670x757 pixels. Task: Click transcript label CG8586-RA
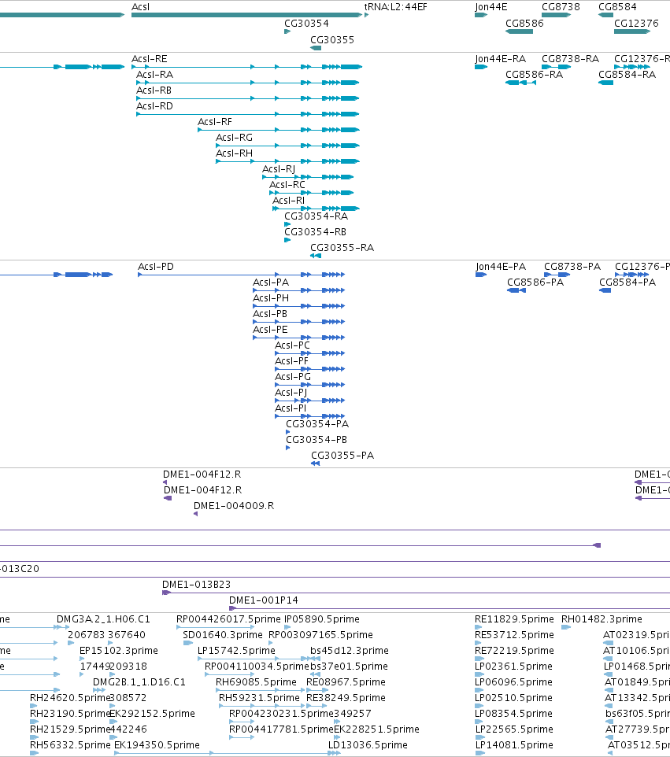[x=535, y=75]
